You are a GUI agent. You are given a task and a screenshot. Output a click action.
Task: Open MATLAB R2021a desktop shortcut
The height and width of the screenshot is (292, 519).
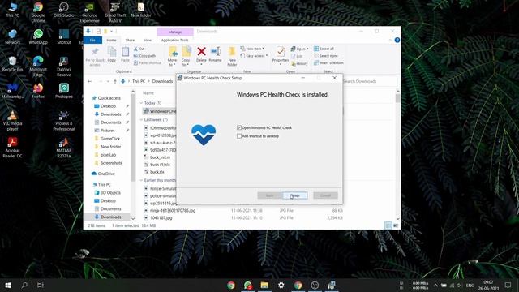coord(63,148)
